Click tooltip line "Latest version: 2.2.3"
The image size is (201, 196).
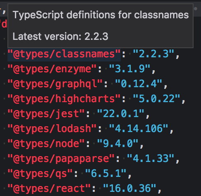[60, 37]
